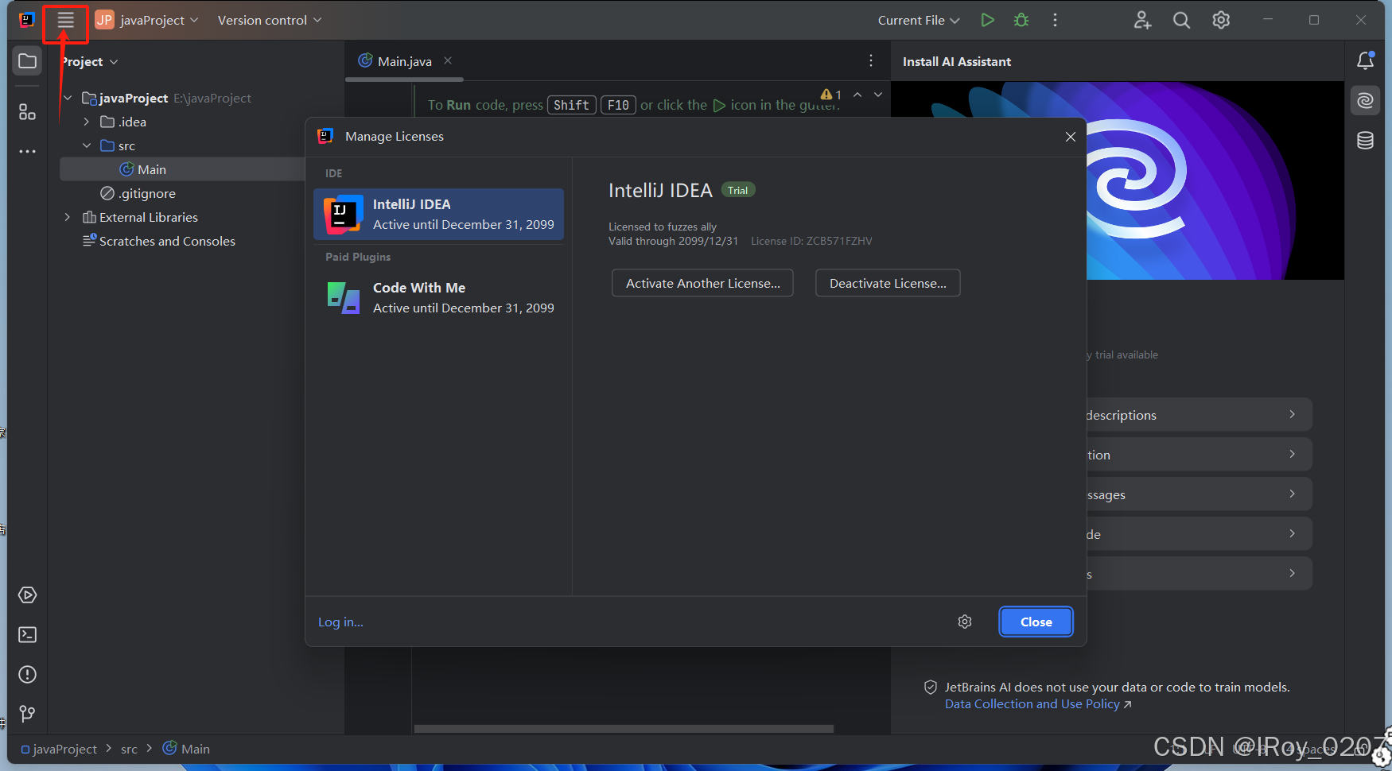Screen dimensions: 1392x771
Task: Click the Close button in dialog
Action: [1036, 622]
